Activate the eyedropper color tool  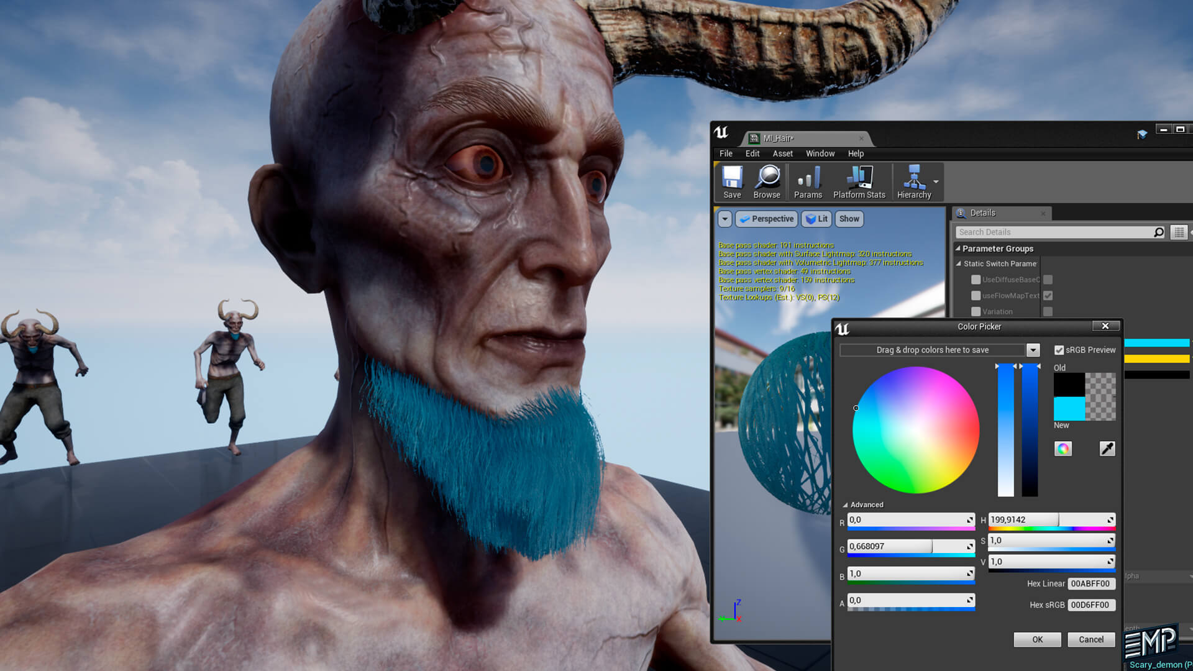[x=1107, y=449]
